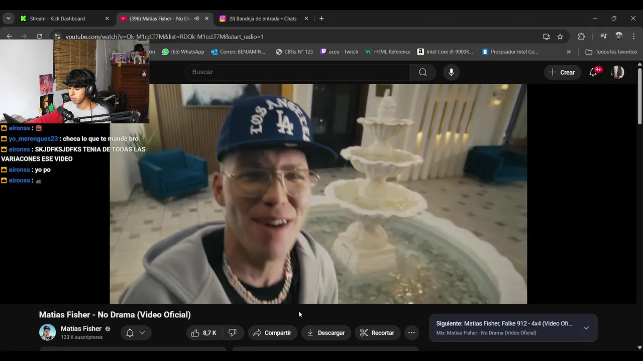Click the reload page icon

click(x=39, y=36)
